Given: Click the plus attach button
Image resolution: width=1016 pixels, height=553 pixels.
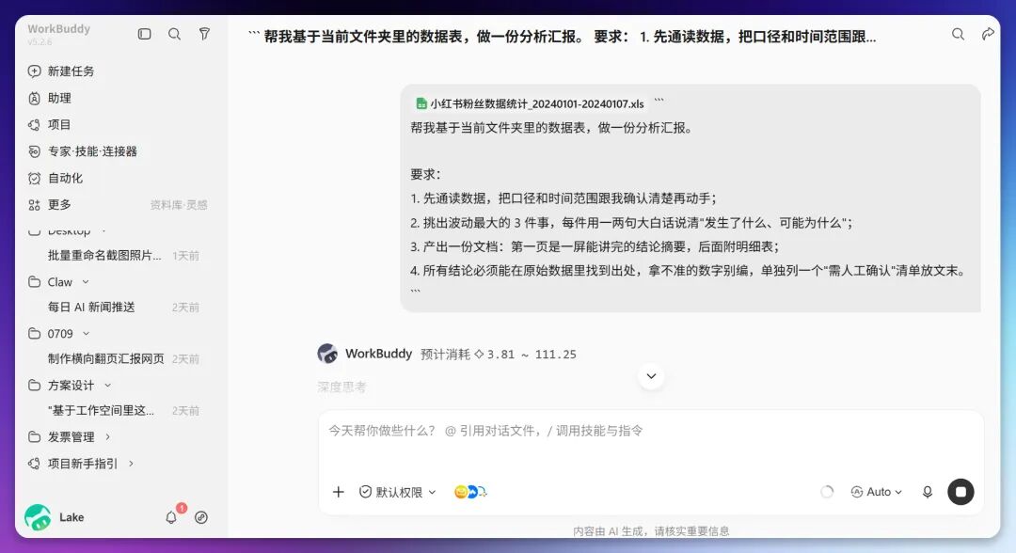Looking at the screenshot, I should pos(339,492).
